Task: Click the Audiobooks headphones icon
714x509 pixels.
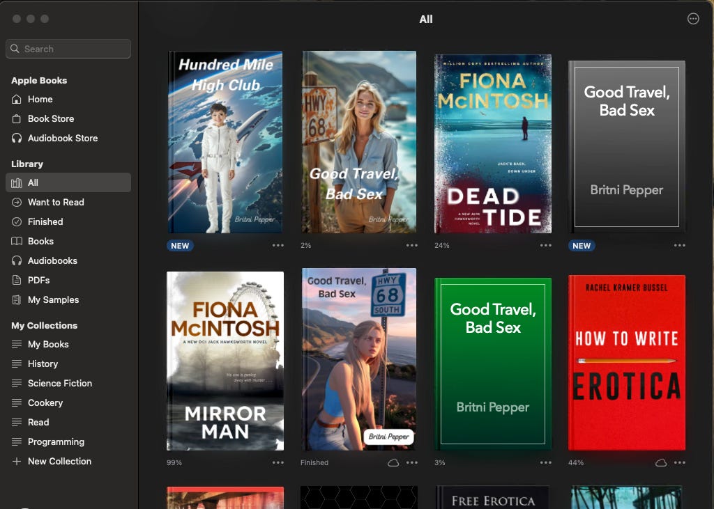Action: (17, 260)
